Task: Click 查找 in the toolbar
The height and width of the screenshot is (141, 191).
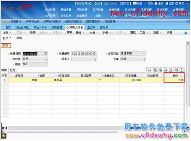Action: tap(133, 32)
